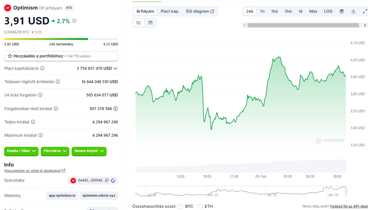Open Visszajelzés az oldal új dizájnjáról link
The image size is (372, 210).
pyautogui.click(x=32, y=171)
